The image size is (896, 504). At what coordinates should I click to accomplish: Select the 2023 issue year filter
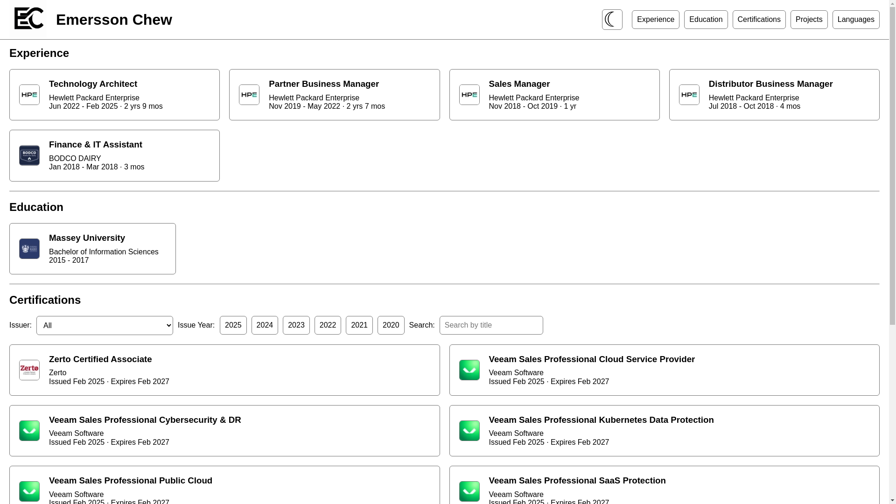tap(296, 325)
